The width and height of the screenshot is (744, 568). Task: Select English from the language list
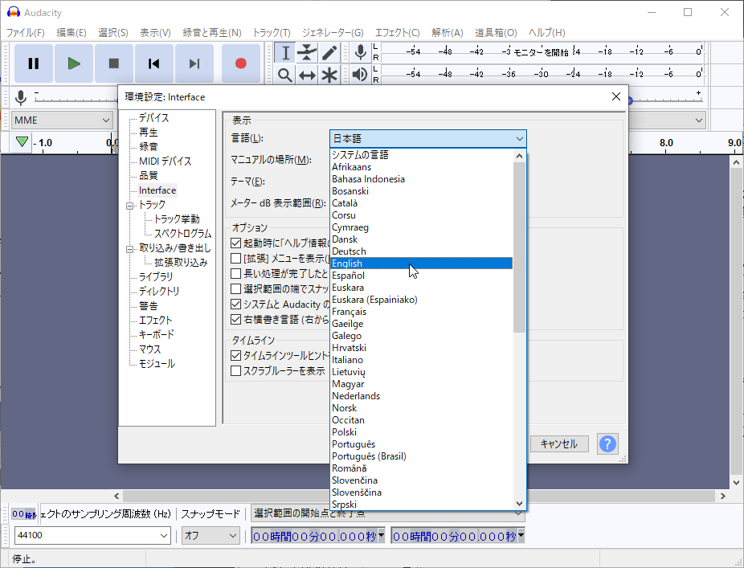point(347,263)
